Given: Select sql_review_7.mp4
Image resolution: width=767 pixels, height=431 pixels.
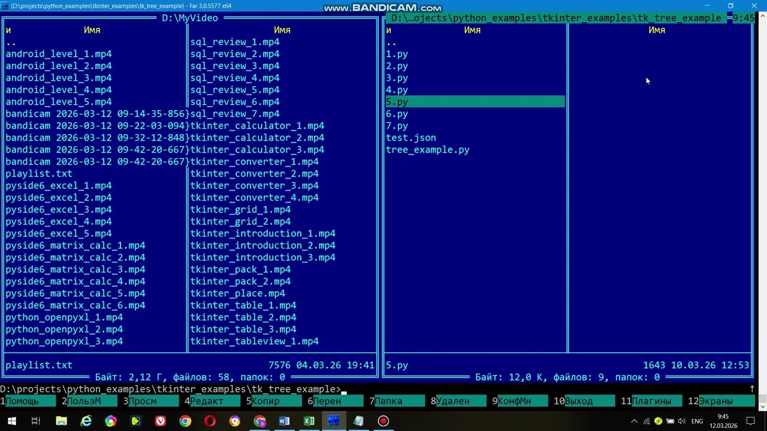Looking at the screenshot, I should pyautogui.click(x=235, y=114).
